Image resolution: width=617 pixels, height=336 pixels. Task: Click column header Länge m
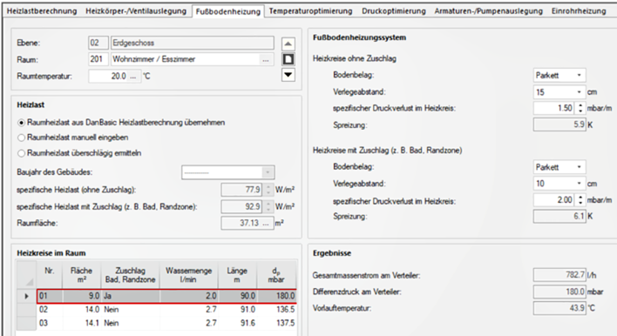237,275
